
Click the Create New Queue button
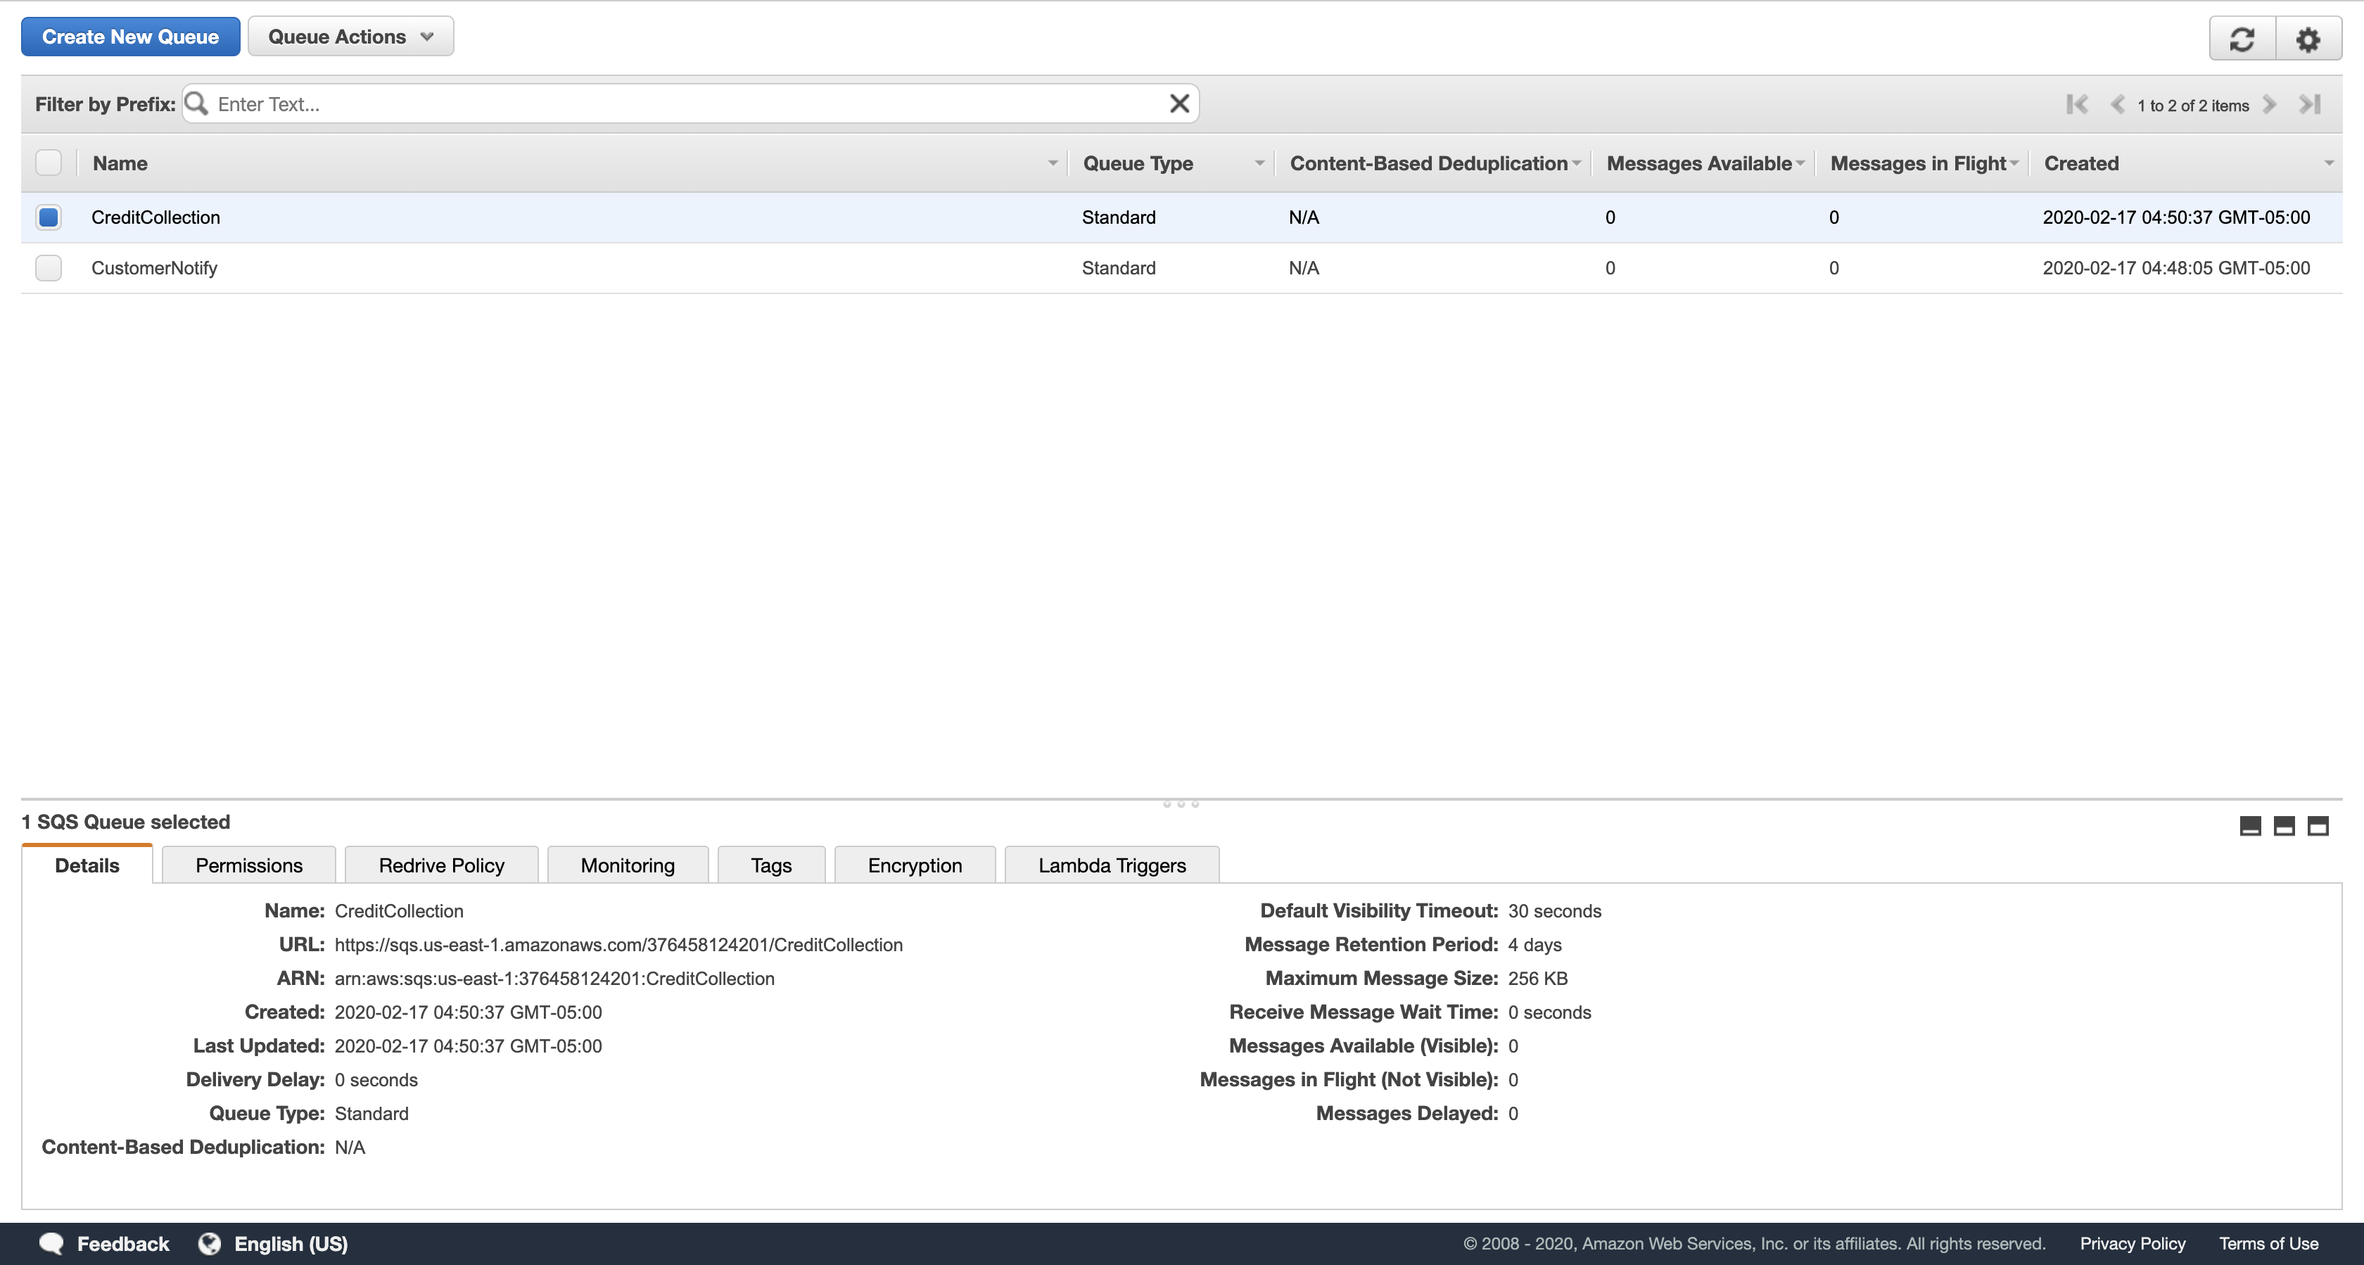point(130,37)
